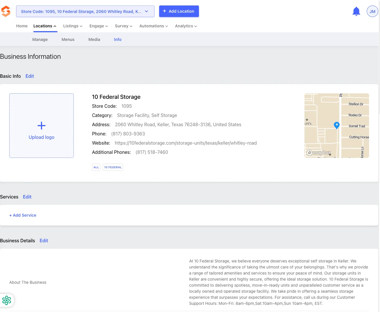Open the store location selector dropdown

click(x=85, y=11)
